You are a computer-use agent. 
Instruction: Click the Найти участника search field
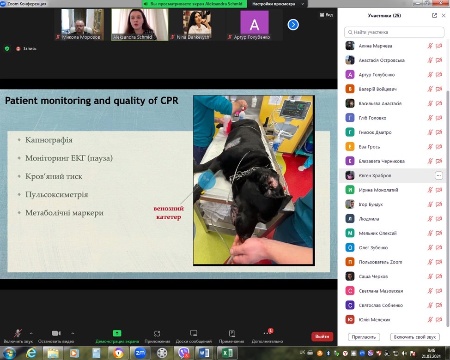click(392, 32)
